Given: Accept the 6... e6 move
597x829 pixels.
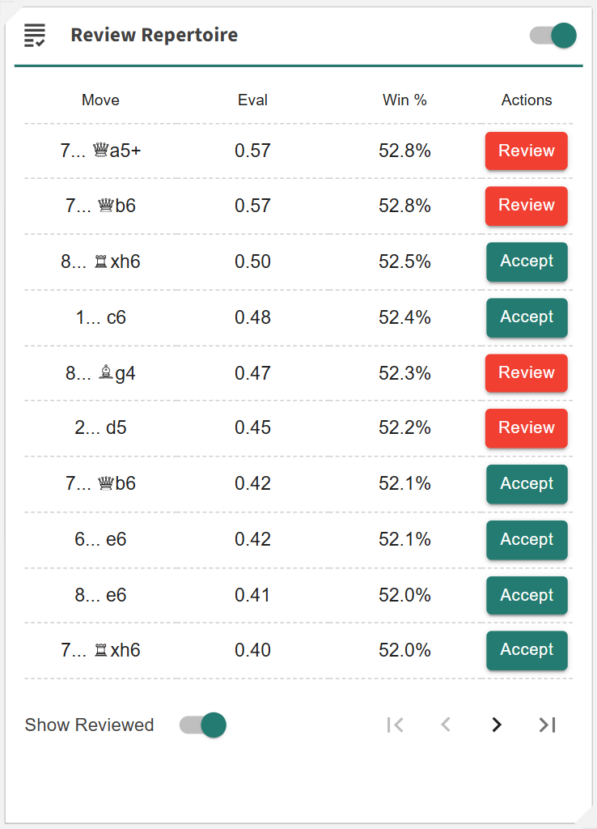Looking at the screenshot, I should (x=526, y=539).
